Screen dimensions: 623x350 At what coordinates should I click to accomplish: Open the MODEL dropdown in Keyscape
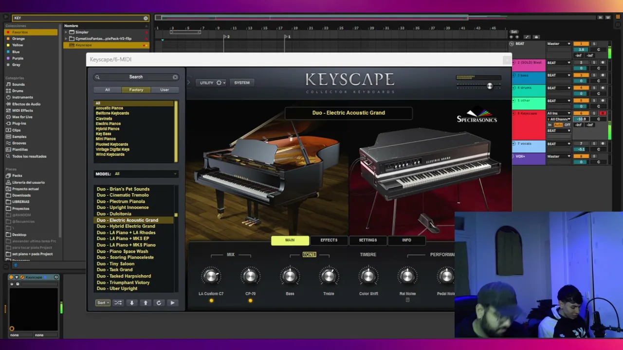pos(136,174)
